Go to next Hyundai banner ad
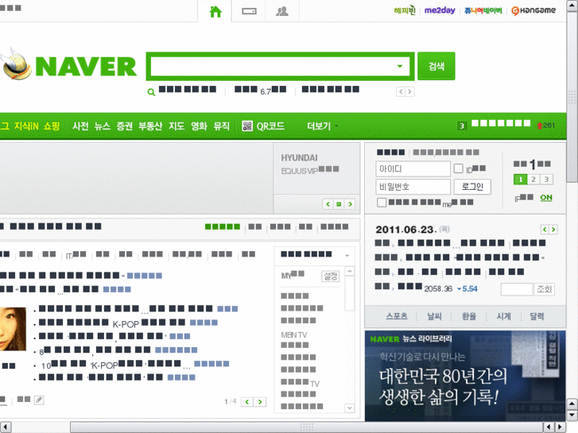Screen dimensions: 578x433 [x=350, y=203]
